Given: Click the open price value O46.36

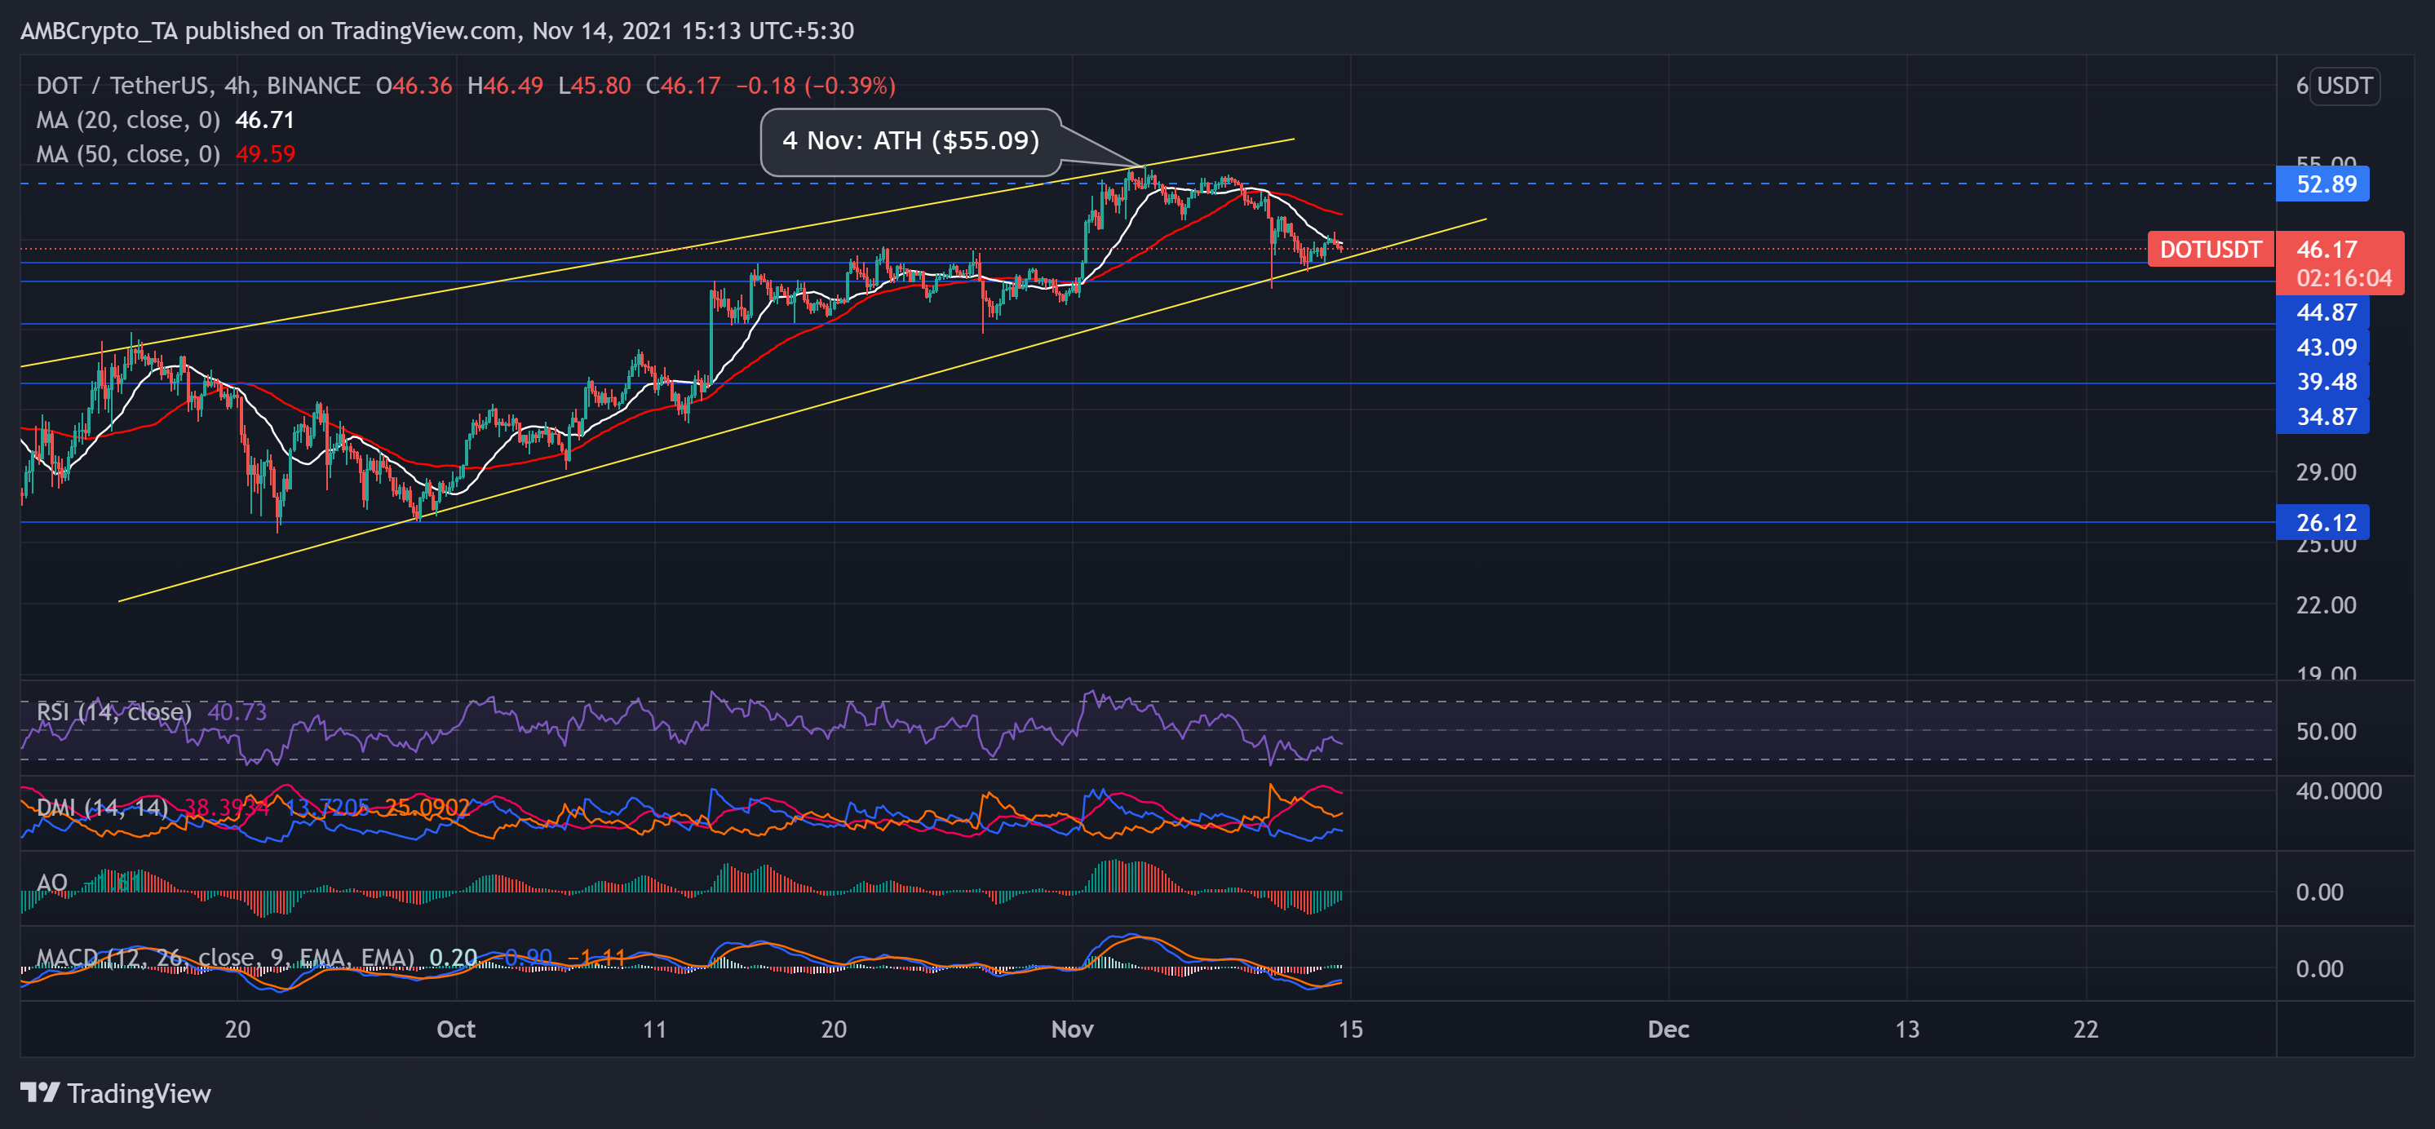Looking at the screenshot, I should point(414,86).
